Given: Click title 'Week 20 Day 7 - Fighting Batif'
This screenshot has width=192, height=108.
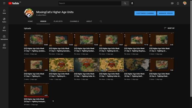Looking at the screenshot, I should click(134, 75).
